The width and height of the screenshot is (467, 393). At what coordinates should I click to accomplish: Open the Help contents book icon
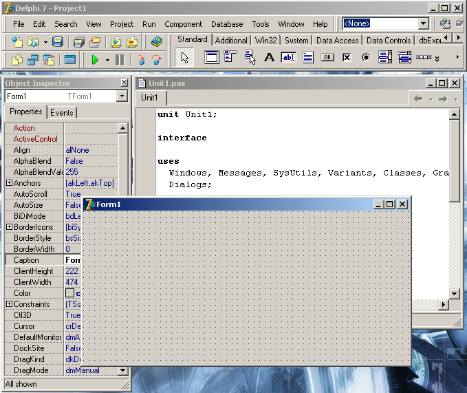pyautogui.click(x=156, y=42)
